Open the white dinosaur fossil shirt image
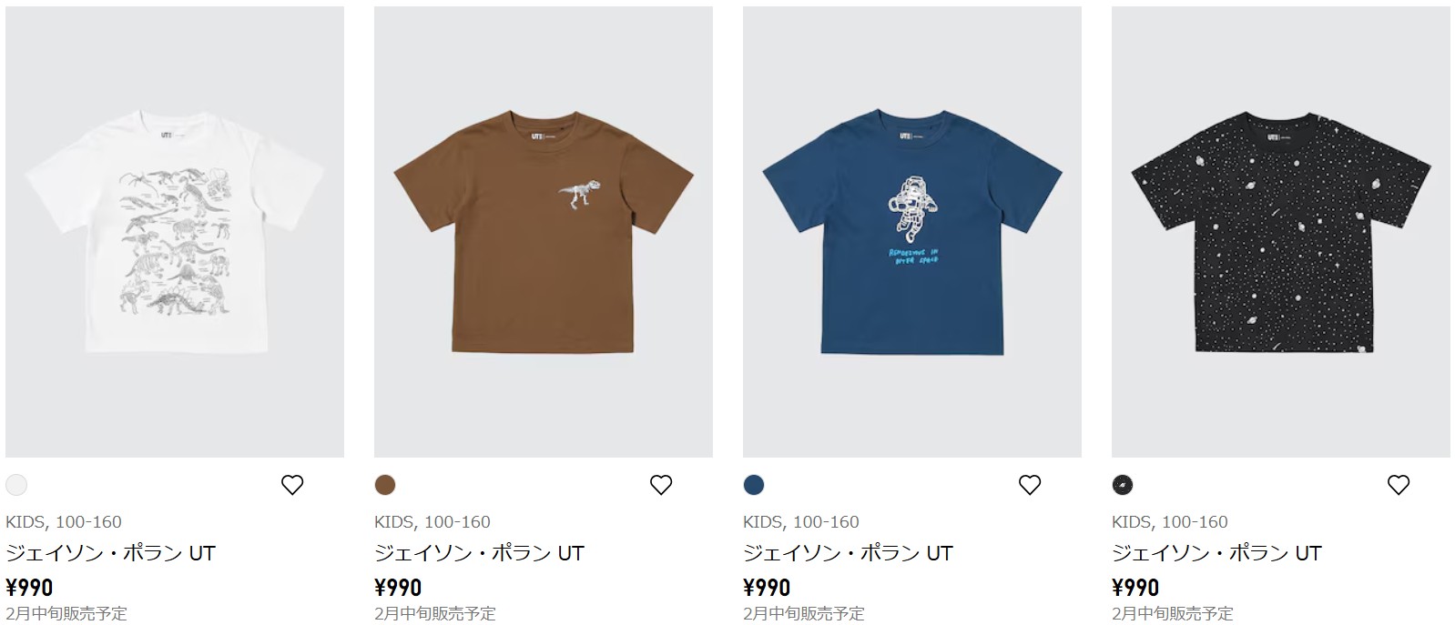The height and width of the screenshot is (625, 1455). [x=175, y=232]
